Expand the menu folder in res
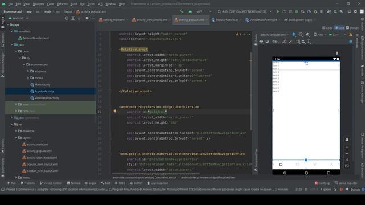The image size is (365, 205). [x=16, y=178]
